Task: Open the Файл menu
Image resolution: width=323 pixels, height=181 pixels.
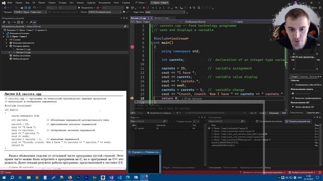Action: (x=10, y=3)
